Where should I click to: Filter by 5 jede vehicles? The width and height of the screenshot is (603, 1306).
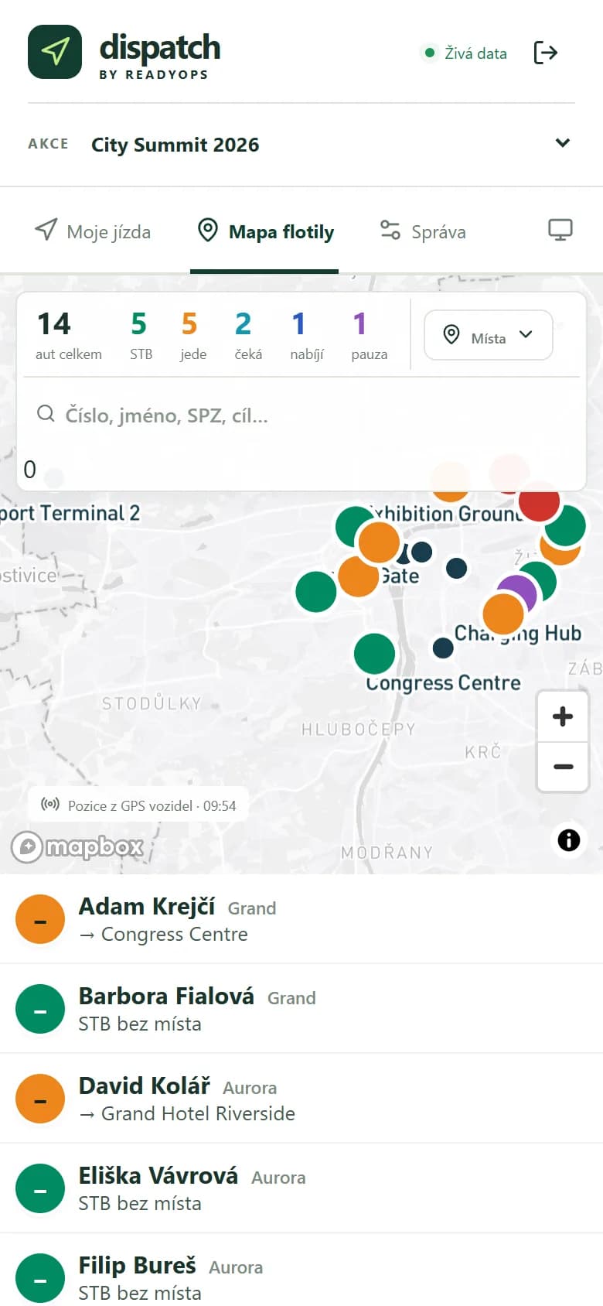[192, 335]
